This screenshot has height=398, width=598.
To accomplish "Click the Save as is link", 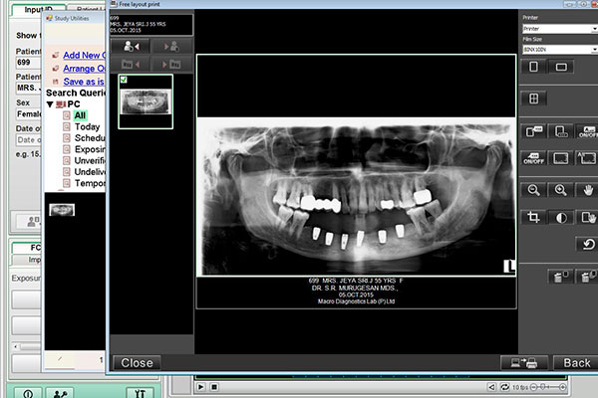I will (x=84, y=82).
